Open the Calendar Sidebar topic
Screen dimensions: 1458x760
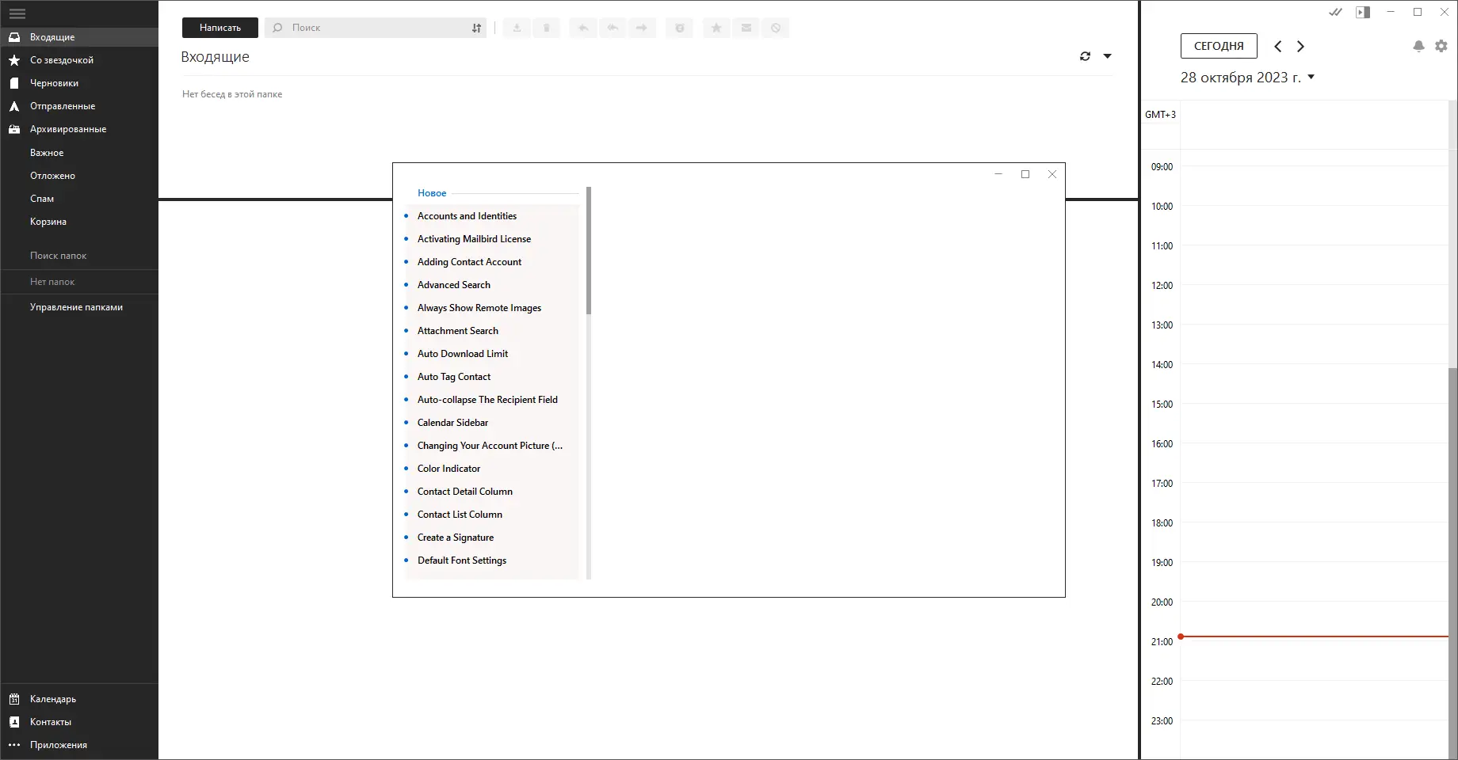tap(491, 423)
